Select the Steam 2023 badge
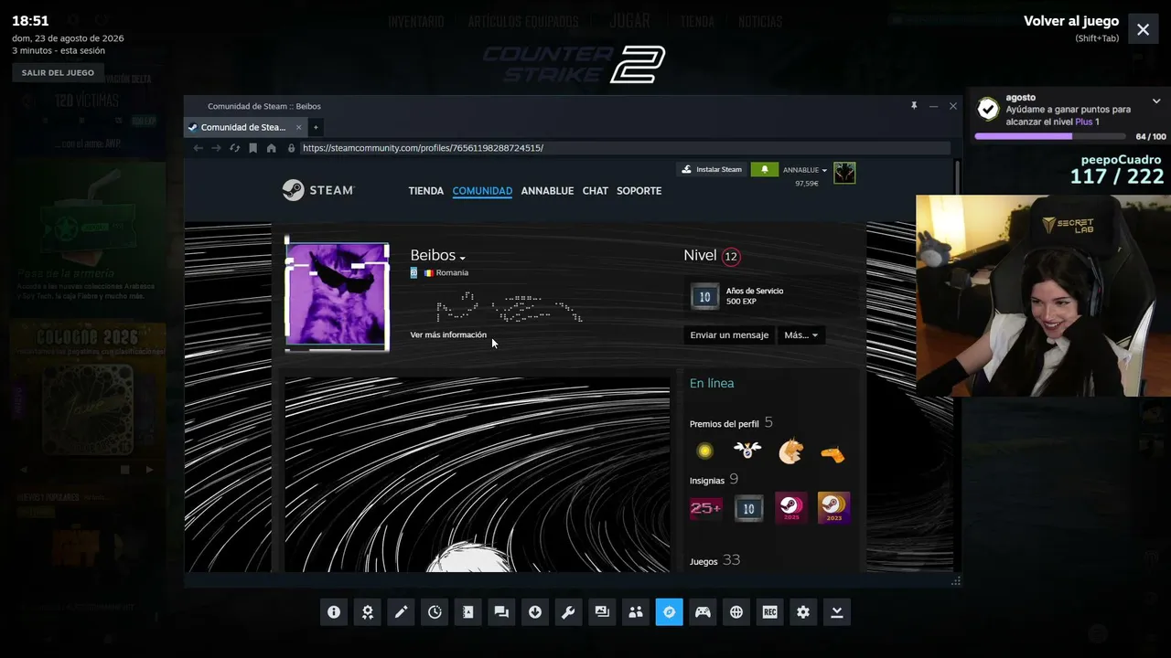 (834, 508)
